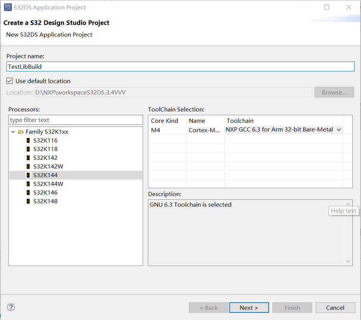Click the S32K142 processor chip icon

28,158
